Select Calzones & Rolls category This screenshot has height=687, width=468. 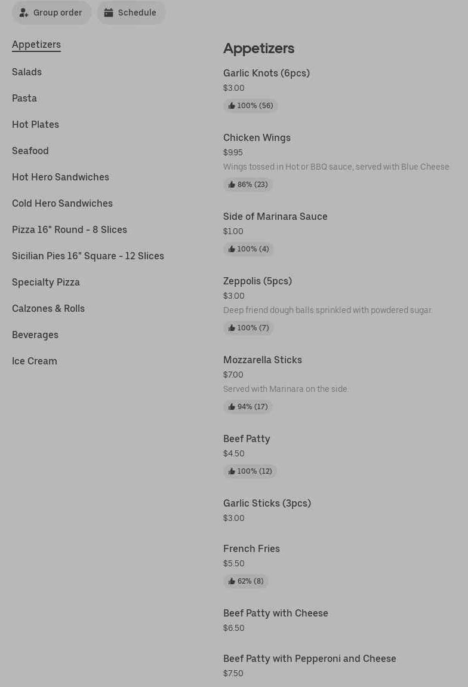click(48, 308)
